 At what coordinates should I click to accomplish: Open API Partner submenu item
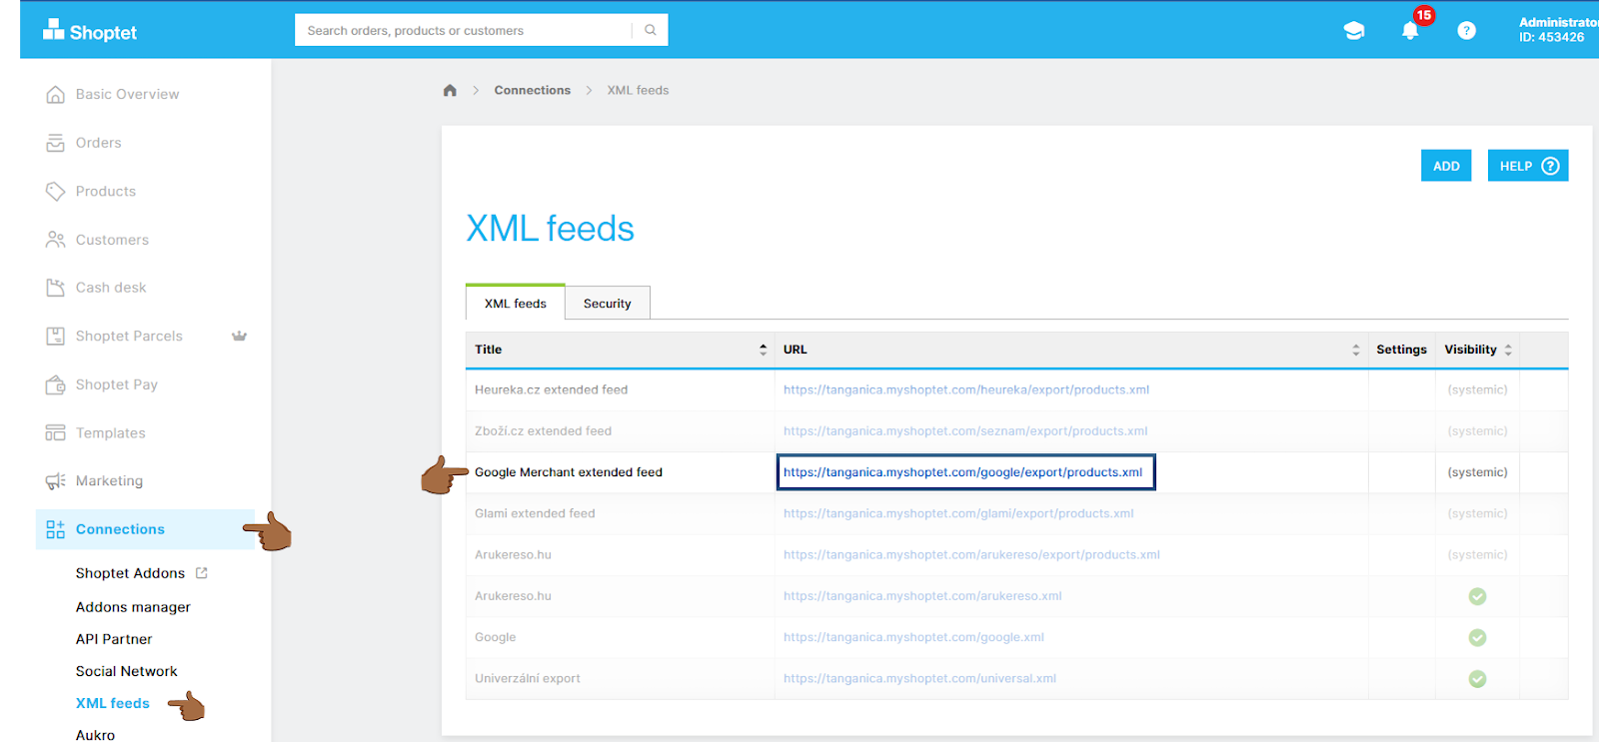(114, 639)
